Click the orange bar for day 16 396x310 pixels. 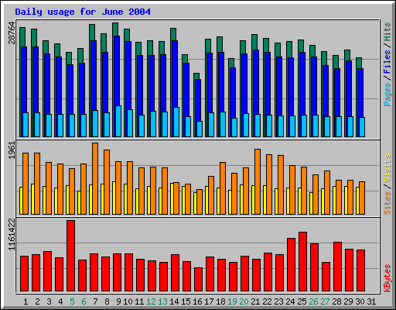pyautogui.click(x=200, y=201)
